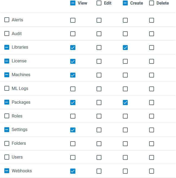Toggle the Create column header checkbox

[x=125, y=3]
